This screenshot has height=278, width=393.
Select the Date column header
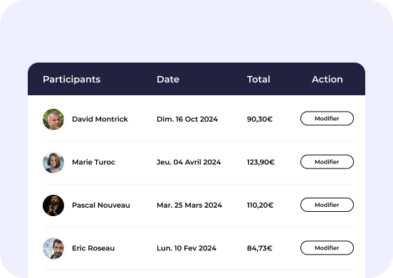click(x=168, y=80)
